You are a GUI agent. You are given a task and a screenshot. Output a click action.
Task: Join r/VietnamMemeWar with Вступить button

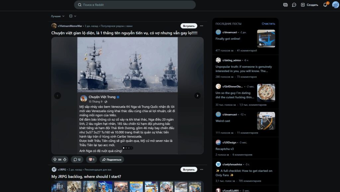189,26
